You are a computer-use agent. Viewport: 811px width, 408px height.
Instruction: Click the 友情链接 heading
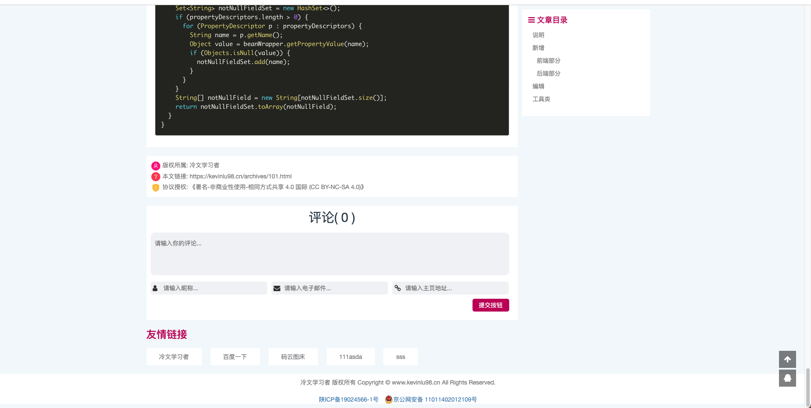click(x=166, y=334)
